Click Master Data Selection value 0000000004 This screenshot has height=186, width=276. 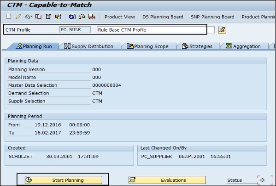106,85
